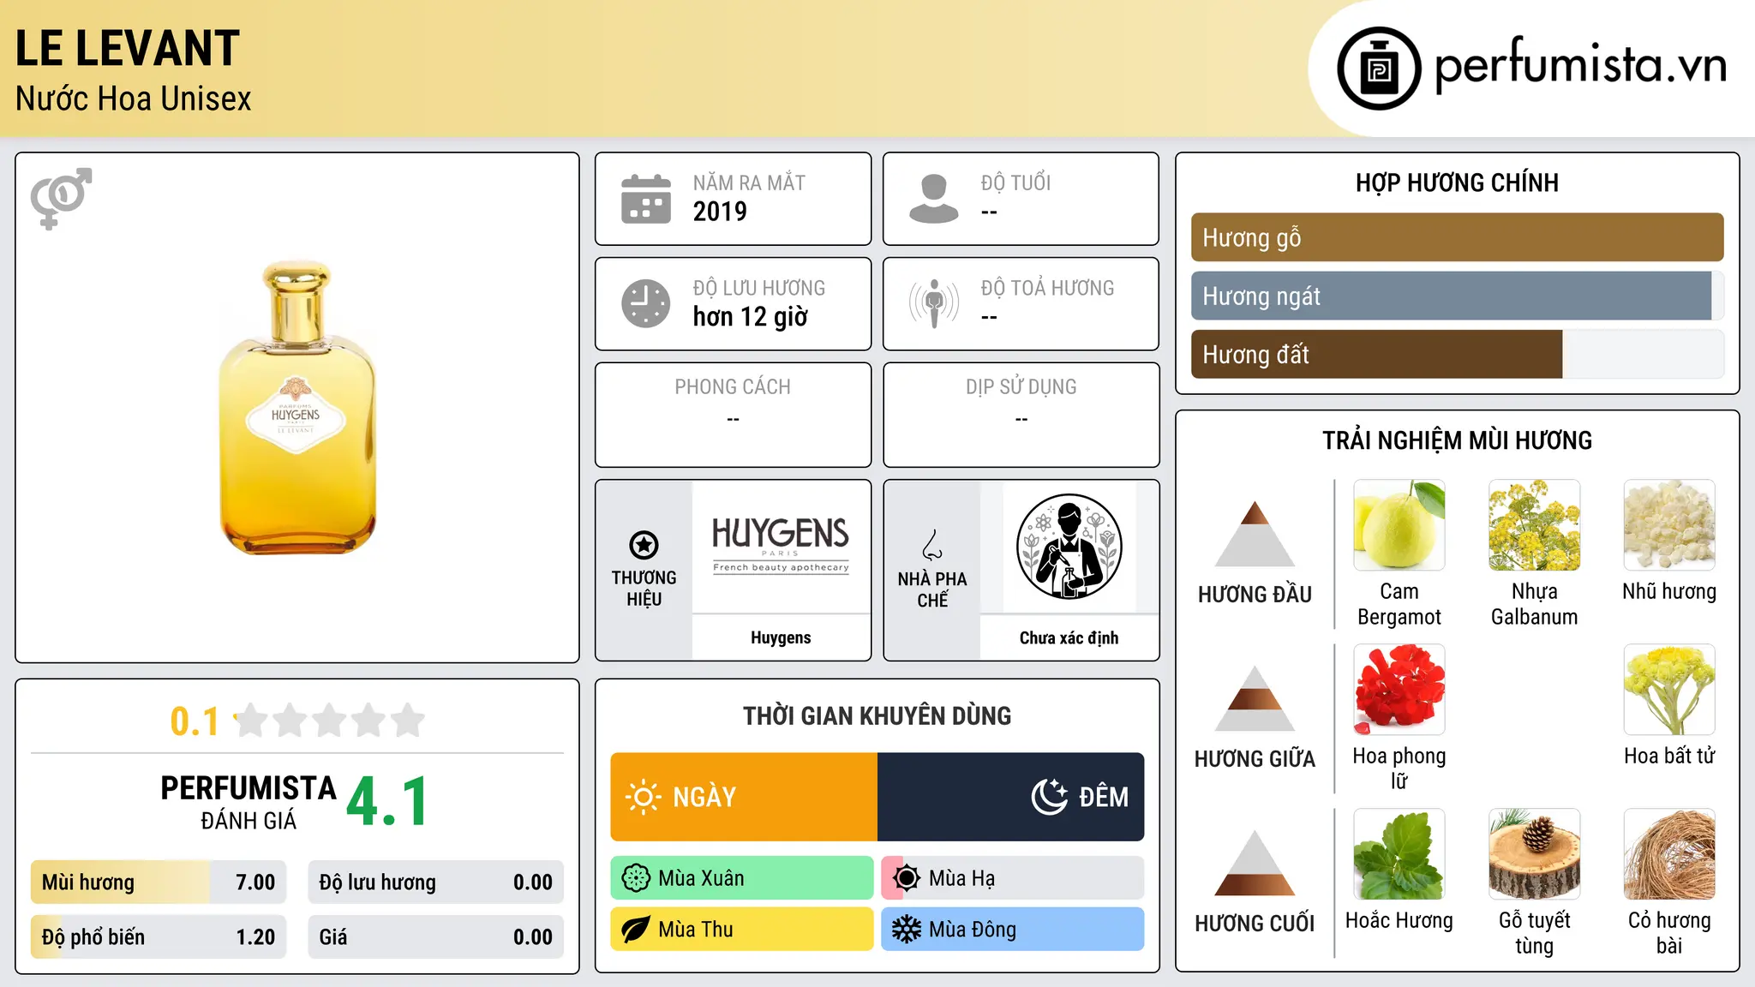
Task: Click the Chưa xác định perfumer label
Action: pyautogui.click(x=1069, y=637)
